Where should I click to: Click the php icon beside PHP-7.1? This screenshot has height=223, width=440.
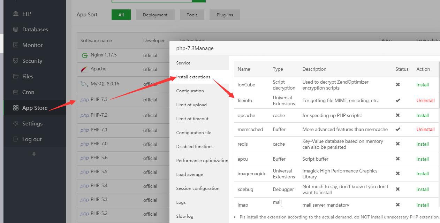[x=85, y=130]
